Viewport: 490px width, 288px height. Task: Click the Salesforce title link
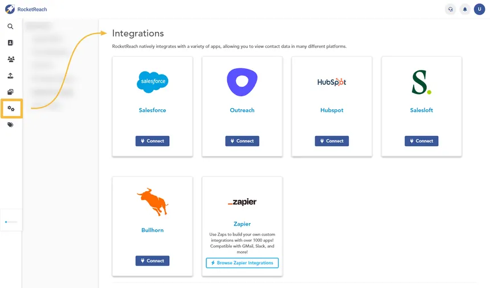point(152,110)
